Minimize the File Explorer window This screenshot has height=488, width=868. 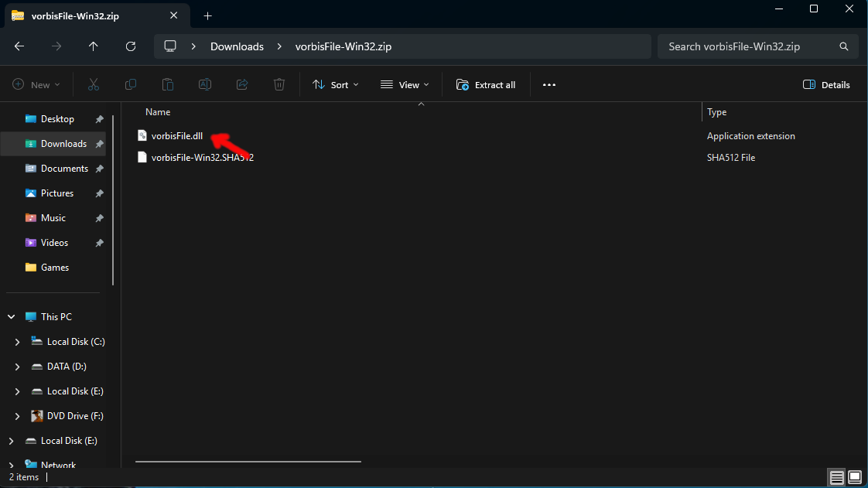point(779,9)
